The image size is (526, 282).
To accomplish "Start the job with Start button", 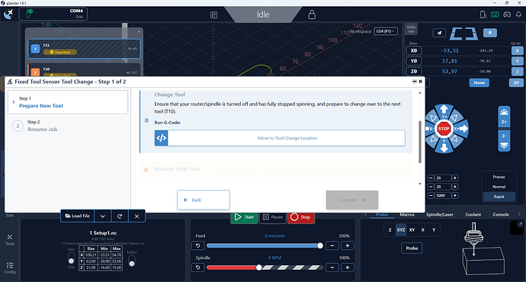I will click(244, 217).
